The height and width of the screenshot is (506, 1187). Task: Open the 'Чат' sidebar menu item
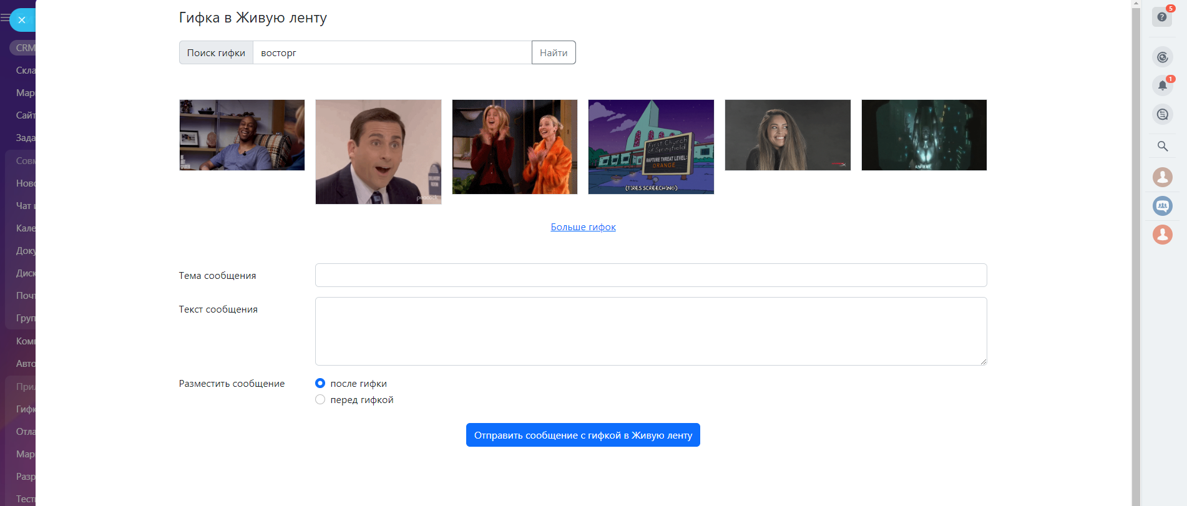[25, 206]
